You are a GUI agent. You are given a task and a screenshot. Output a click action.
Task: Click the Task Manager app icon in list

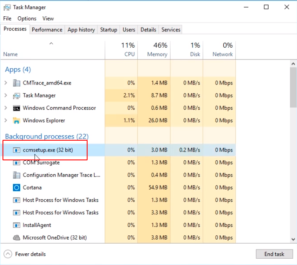tap(16, 95)
